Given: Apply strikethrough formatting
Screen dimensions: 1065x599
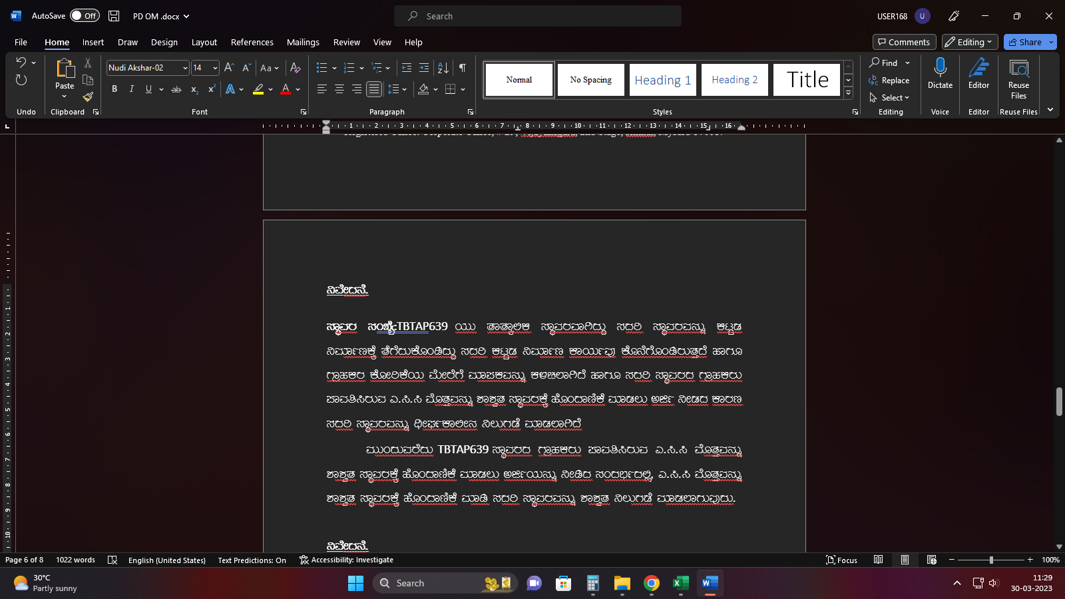Looking at the screenshot, I should 176,89.
